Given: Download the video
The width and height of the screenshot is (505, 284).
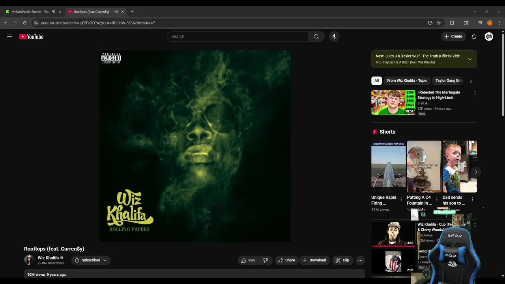Looking at the screenshot, I should pyautogui.click(x=314, y=260).
